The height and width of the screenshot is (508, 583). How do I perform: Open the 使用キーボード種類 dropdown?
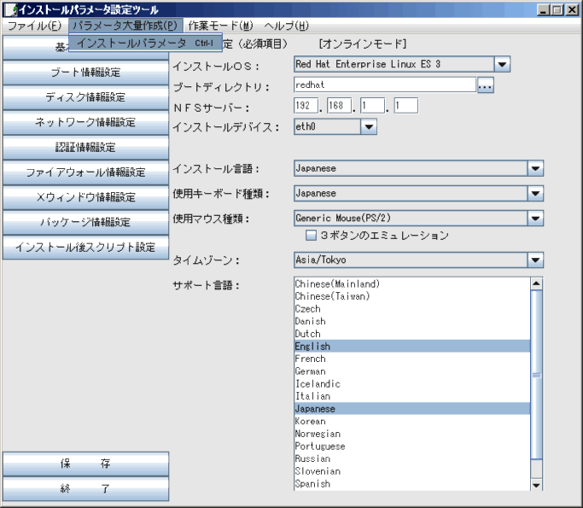point(535,194)
